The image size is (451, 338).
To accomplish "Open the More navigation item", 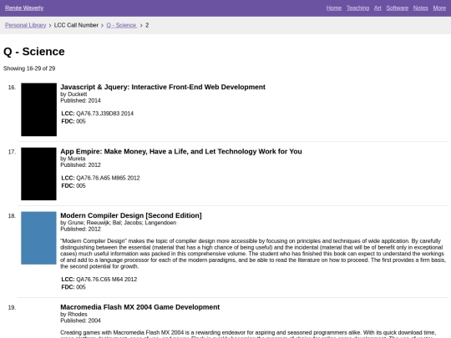I will [x=439, y=8].
